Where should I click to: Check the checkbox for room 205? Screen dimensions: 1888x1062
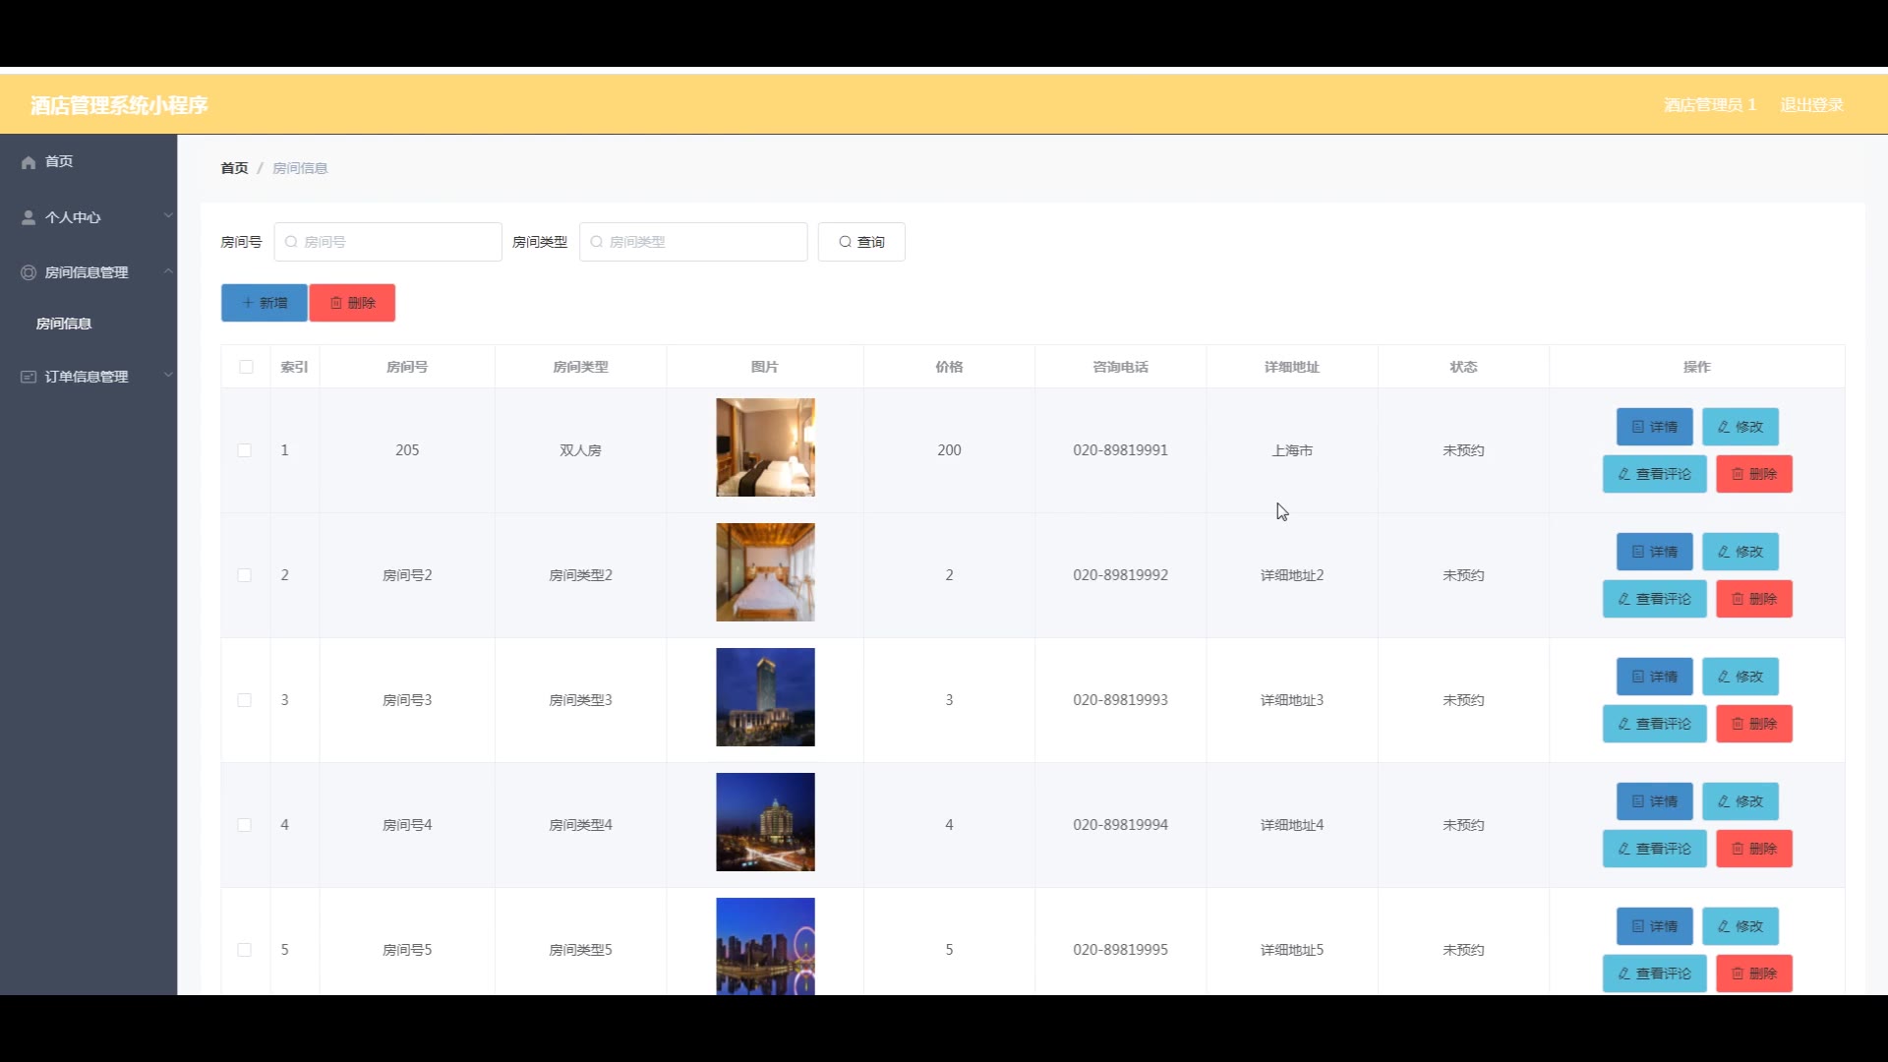245,450
